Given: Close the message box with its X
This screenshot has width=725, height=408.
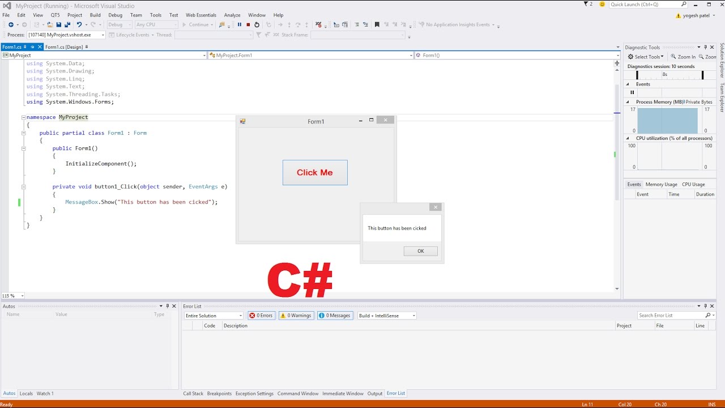Looking at the screenshot, I should 436,207.
